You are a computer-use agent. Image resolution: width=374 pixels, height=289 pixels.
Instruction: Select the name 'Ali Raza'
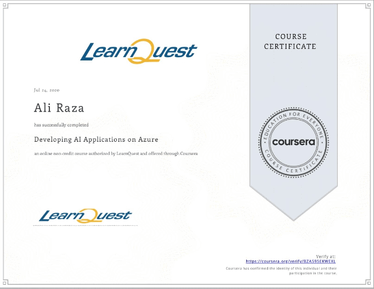pos(59,108)
